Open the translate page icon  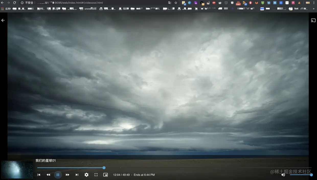169,3
